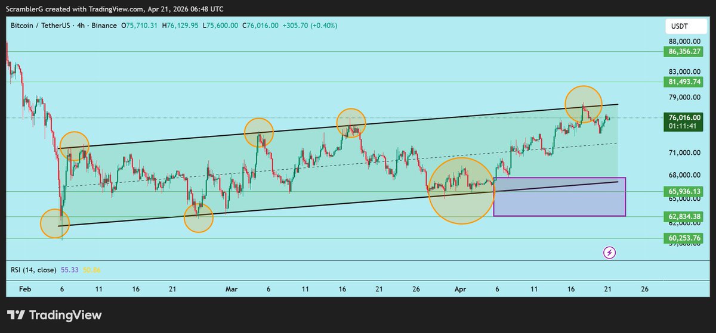Screen dimensions: 716x333
Task: Click the 83,000.00 price axis label
Action: [x=684, y=71]
